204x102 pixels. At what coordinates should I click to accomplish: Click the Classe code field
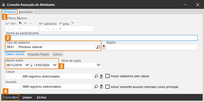pyautogui.click(x=13, y=76)
